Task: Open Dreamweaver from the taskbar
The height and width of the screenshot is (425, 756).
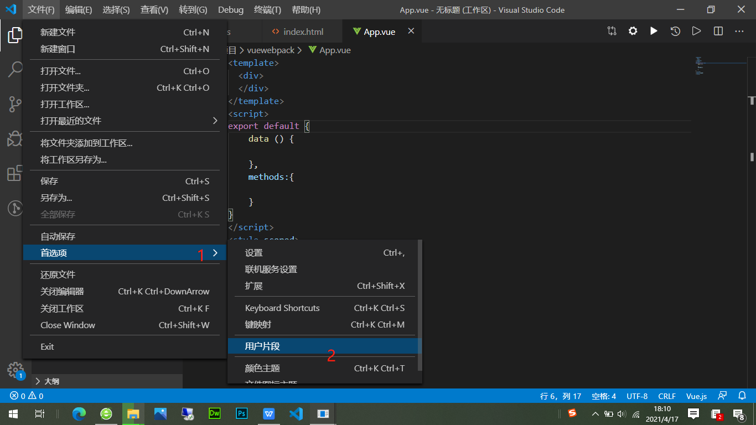Action: pyautogui.click(x=215, y=413)
